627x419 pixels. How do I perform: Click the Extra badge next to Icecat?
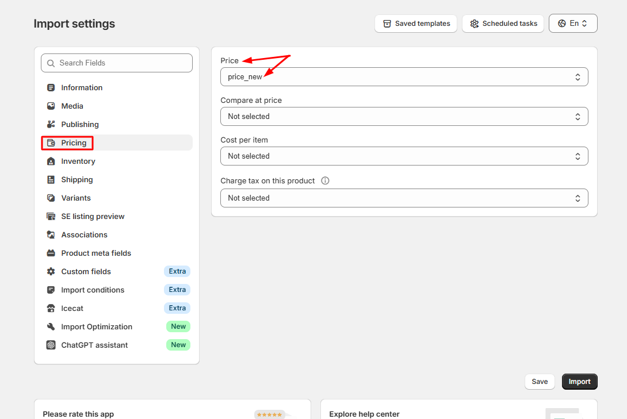pyautogui.click(x=177, y=308)
